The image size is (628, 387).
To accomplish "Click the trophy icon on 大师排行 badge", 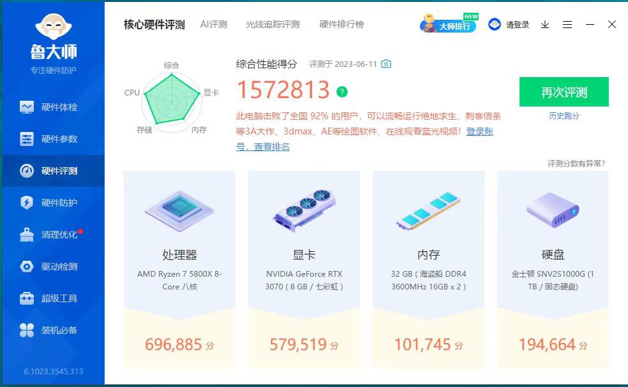I will (x=428, y=23).
